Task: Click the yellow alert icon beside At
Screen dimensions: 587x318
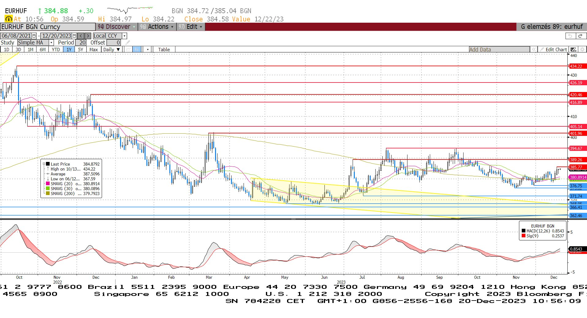Action: click(9, 19)
